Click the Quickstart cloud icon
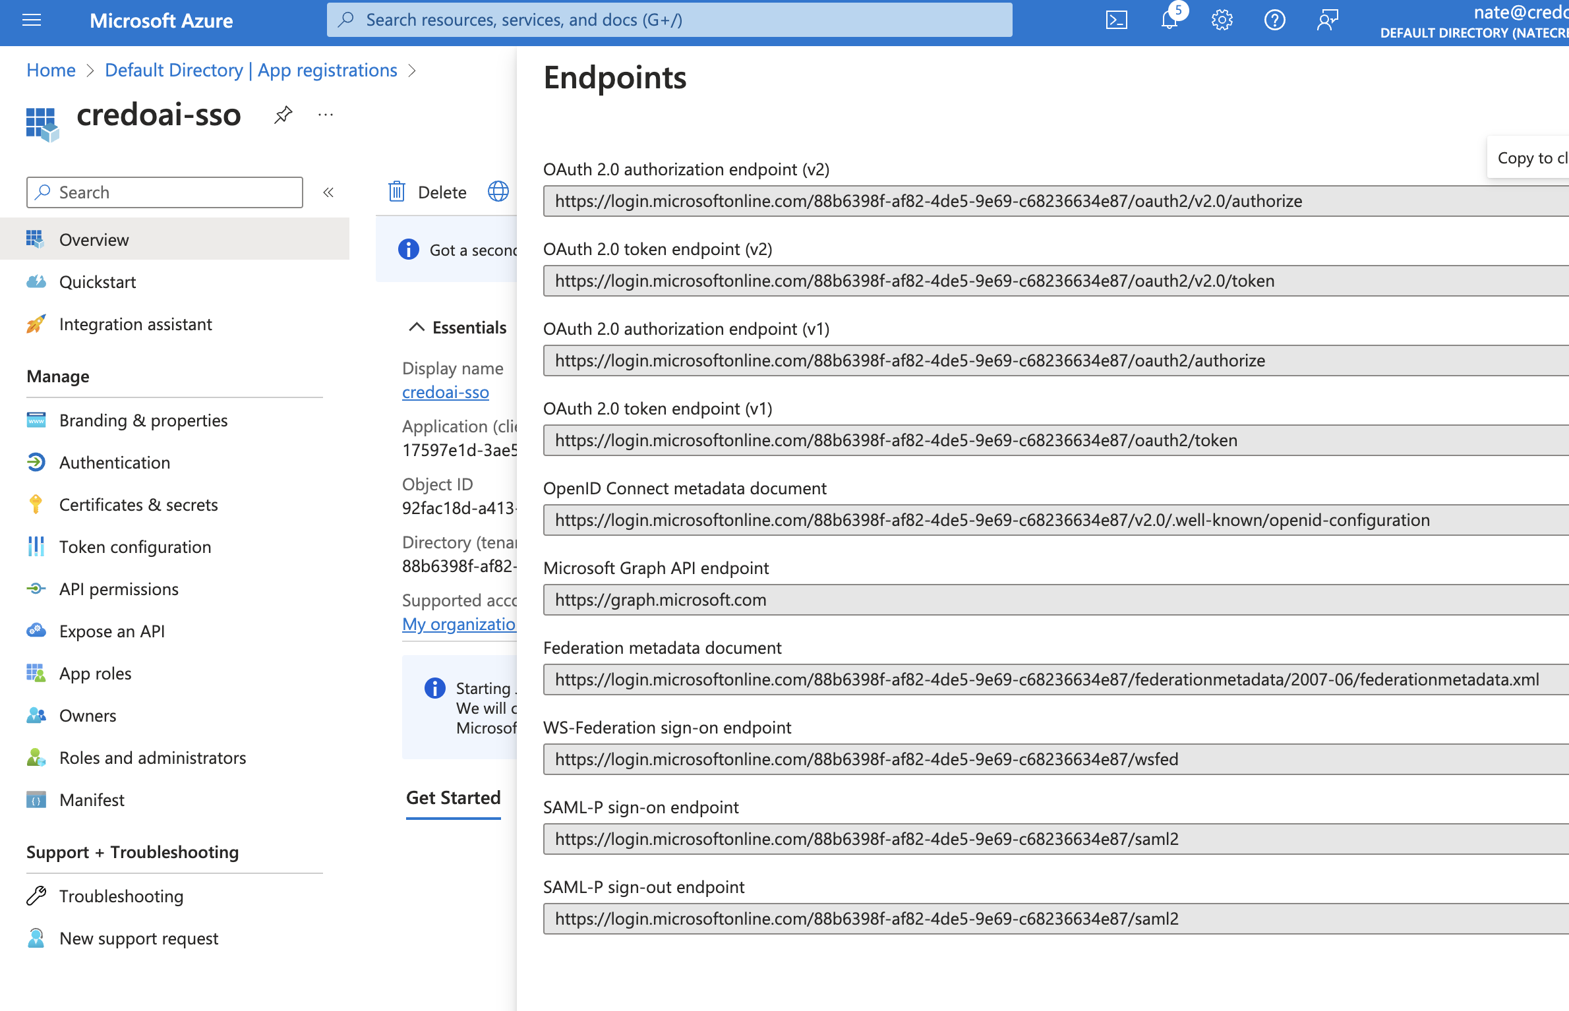Viewport: 1569px width, 1011px height. [36, 282]
